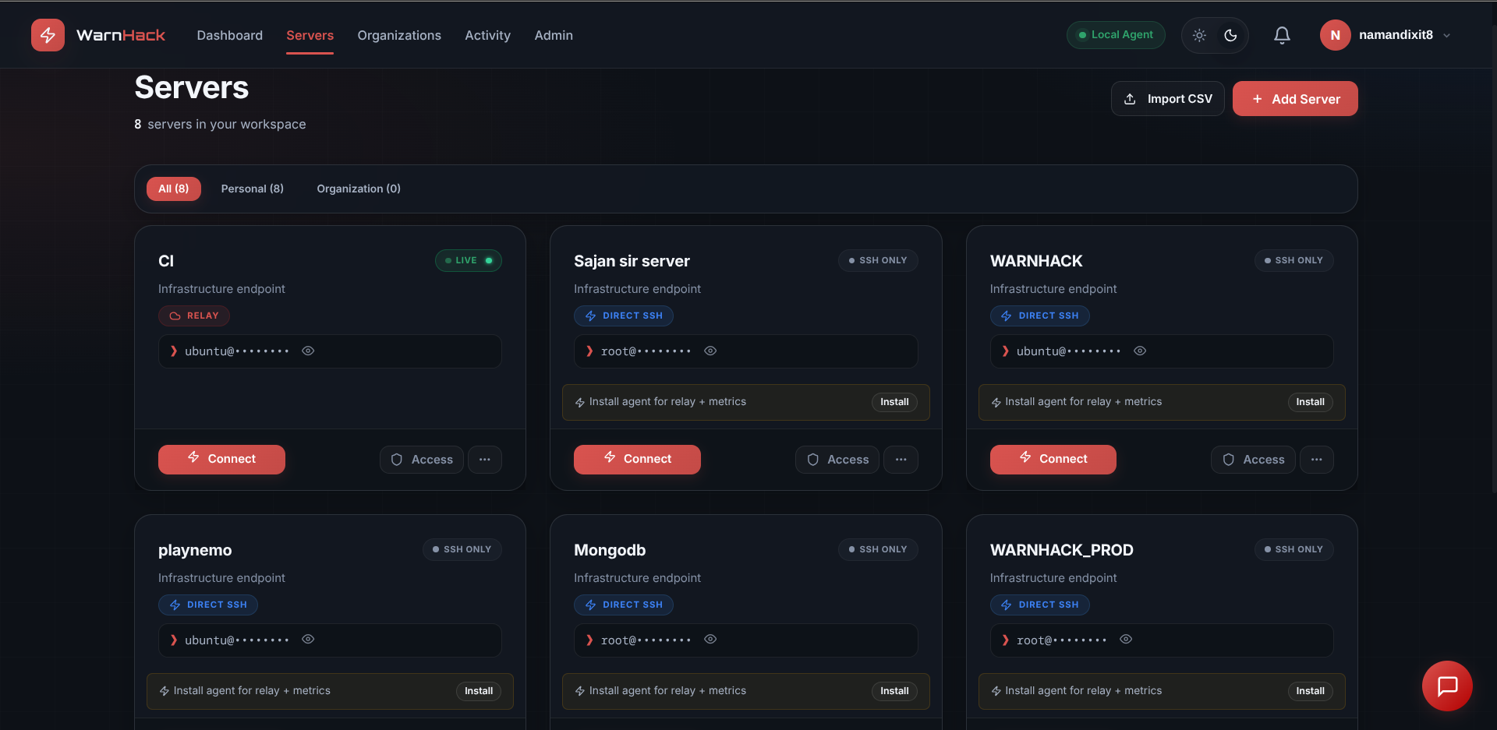Viewport: 1497px width, 730px height.
Task: Reveal the CI server address
Action: tap(308, 351)
